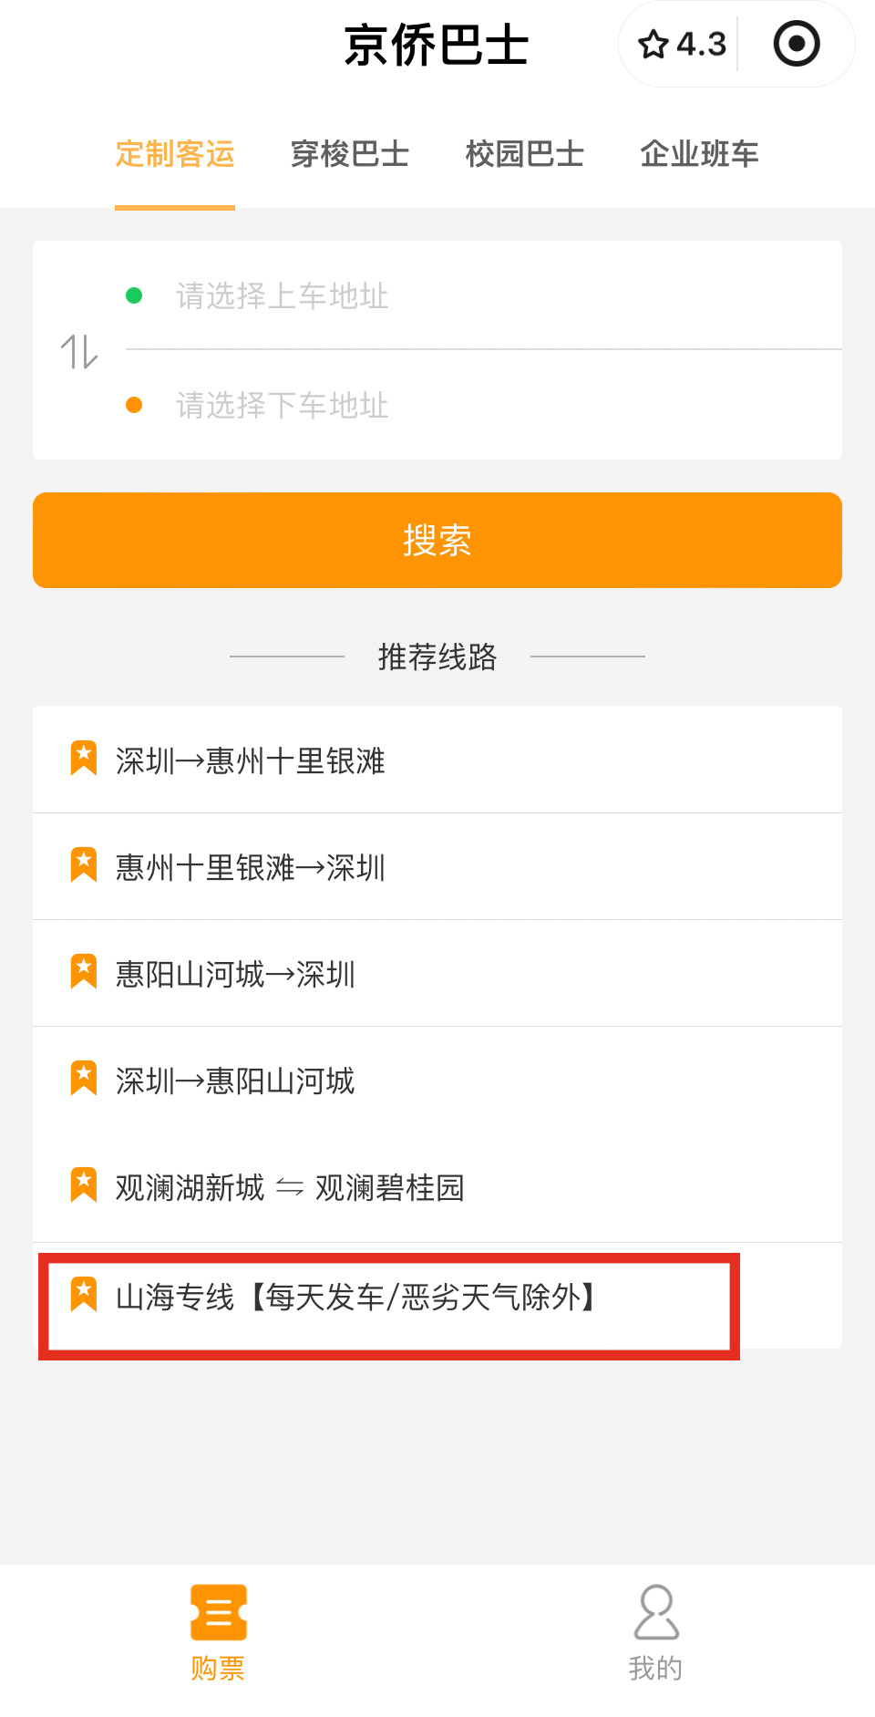The width and height of the screenshot is (875, 1717).
Task: Tap the swap addresses arrows icon
Action: click(79, 351)
